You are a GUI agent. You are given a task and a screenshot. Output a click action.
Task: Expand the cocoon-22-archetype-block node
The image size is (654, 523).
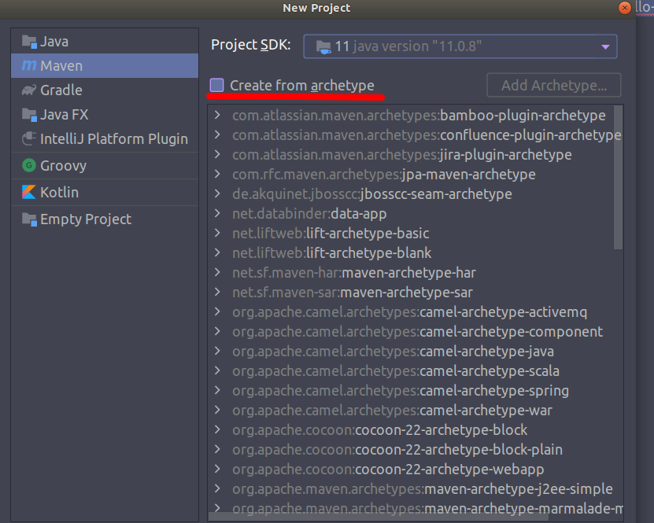point(217,429)
